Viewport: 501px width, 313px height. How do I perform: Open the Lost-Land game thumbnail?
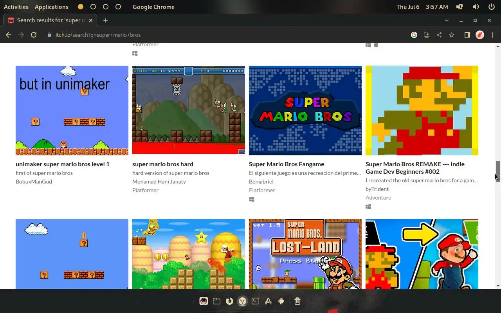pyautogui.click(x=305, y=254)
